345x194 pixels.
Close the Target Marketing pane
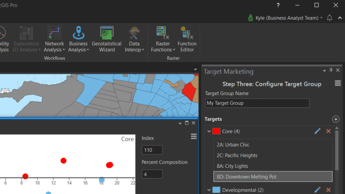pos(338,70)
